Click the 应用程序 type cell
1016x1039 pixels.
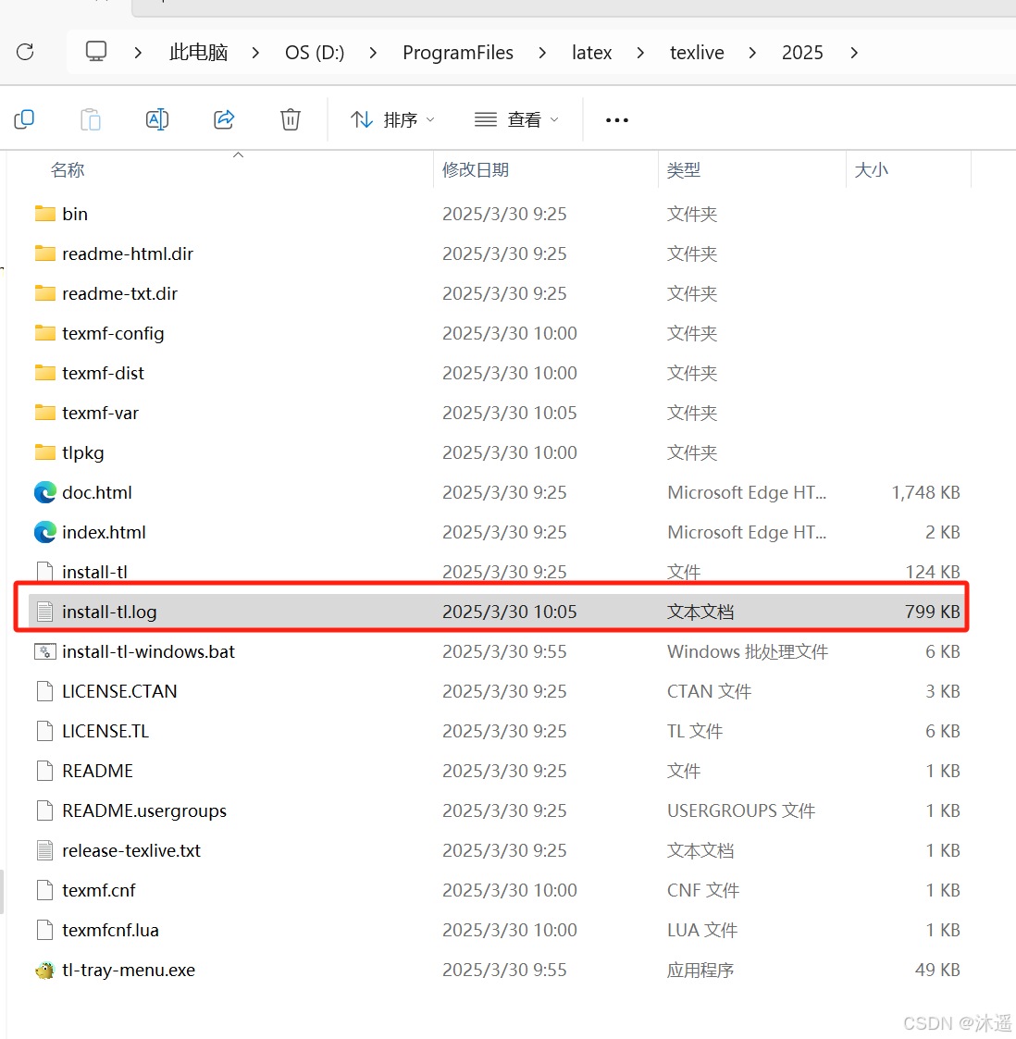[x=700, y=971]
